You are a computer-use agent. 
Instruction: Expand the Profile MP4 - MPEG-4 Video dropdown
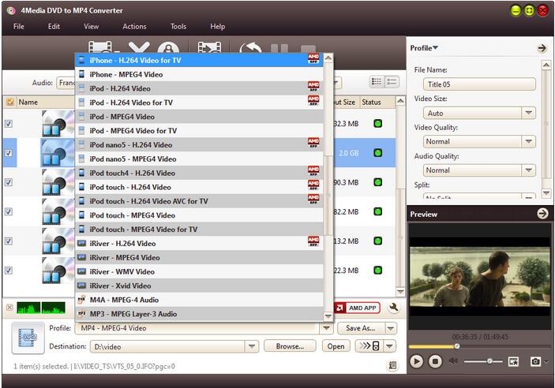(326, 328)
